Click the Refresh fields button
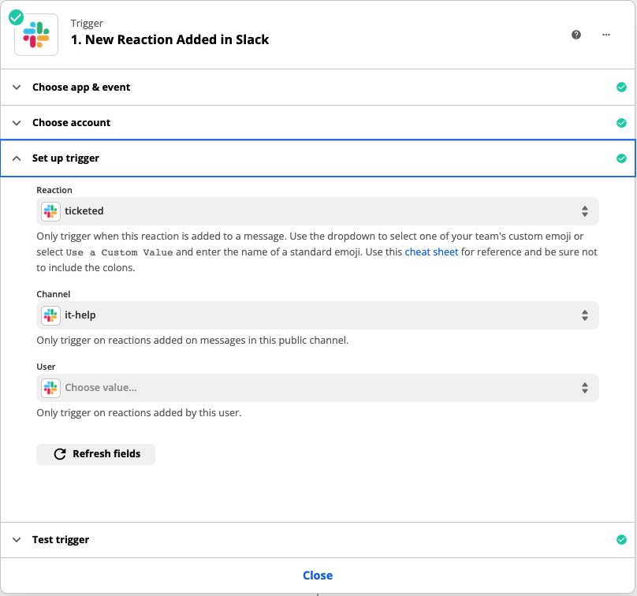The width and height of the screenshot is (637, 596). pyautogui.click(x=96, y=454)
